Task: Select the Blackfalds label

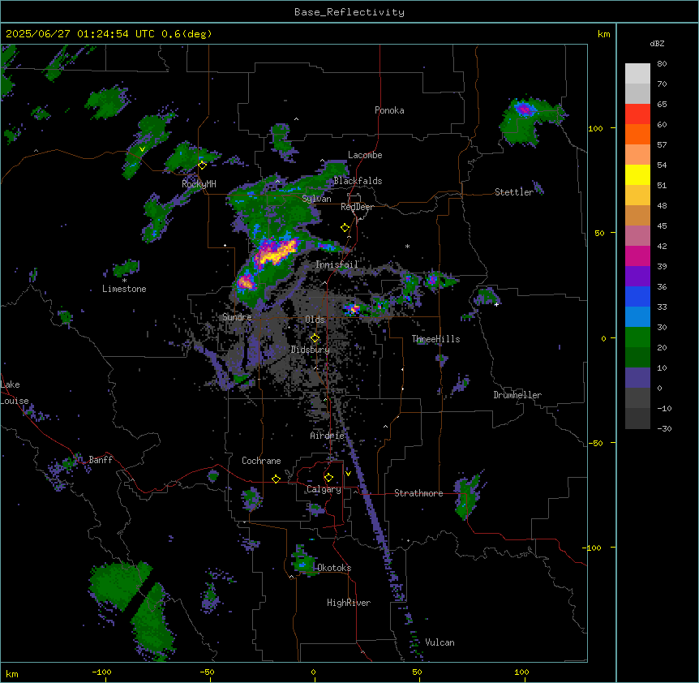Action: [x=358, y=181]
